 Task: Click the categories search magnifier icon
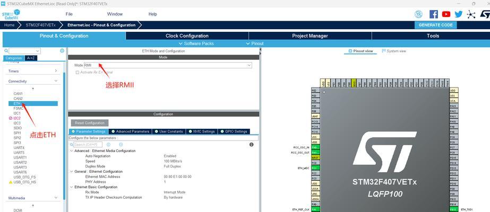6,50
